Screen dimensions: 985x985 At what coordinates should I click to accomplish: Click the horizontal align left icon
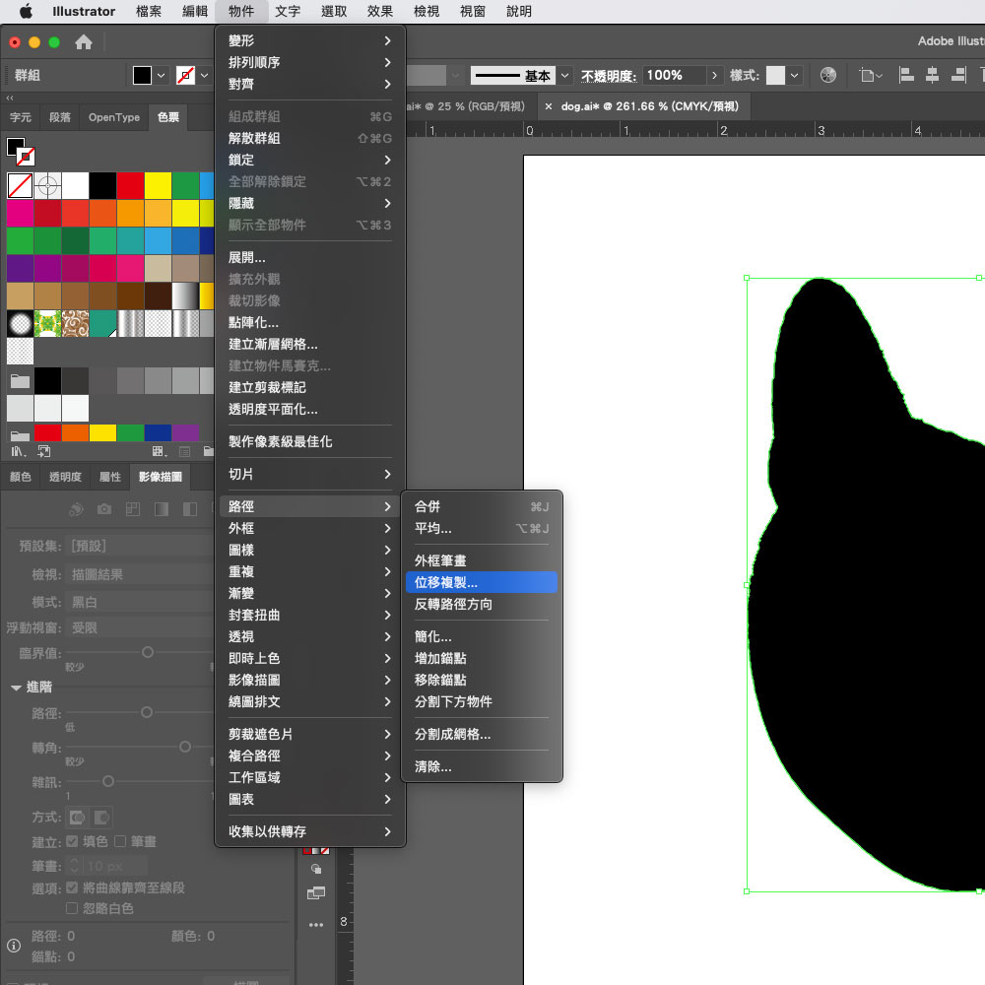pos(906,76)
